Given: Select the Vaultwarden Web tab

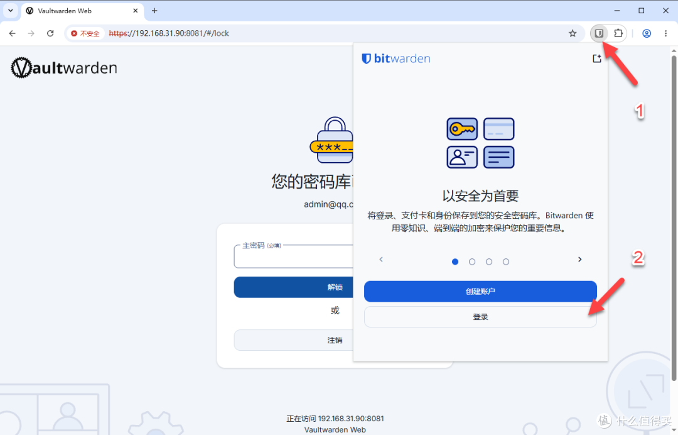Looking at the screenshot, I should tap(82, 11).
